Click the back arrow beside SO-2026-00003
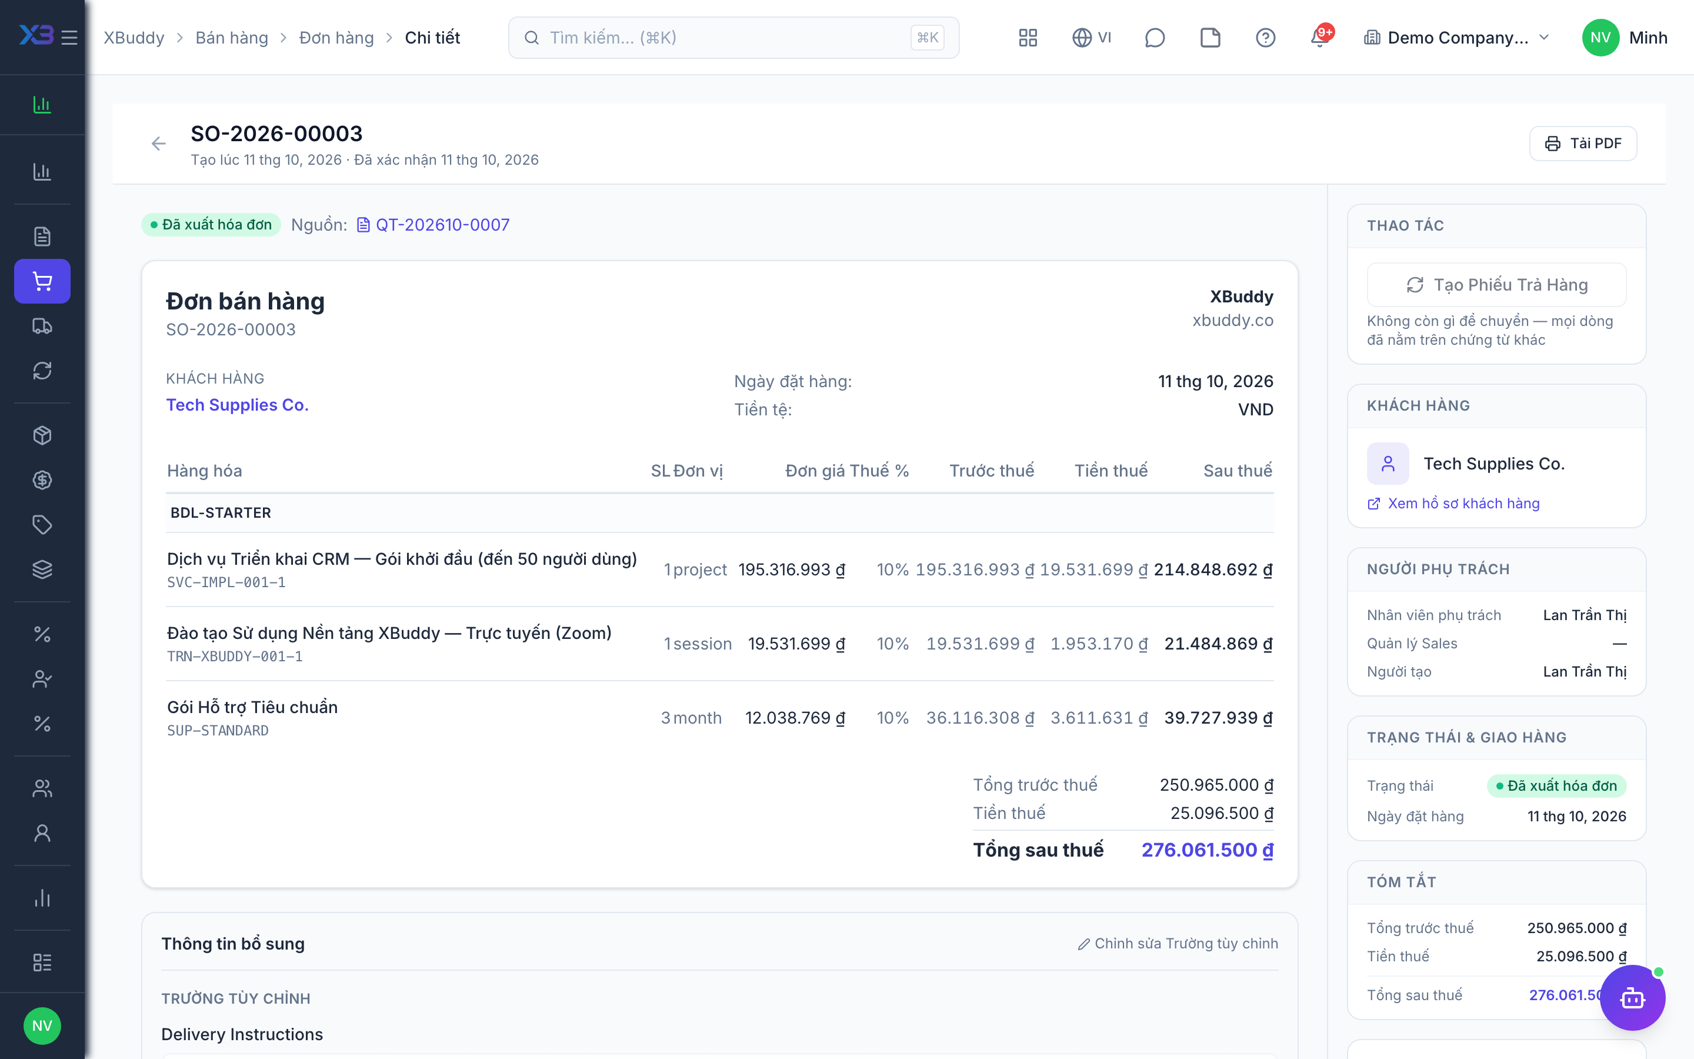 click(x=159, y=144)
